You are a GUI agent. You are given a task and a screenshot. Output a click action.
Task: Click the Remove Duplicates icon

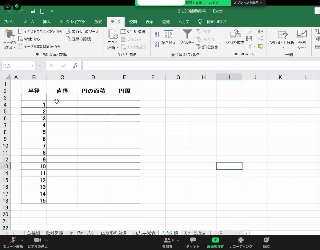click(249, 39)
